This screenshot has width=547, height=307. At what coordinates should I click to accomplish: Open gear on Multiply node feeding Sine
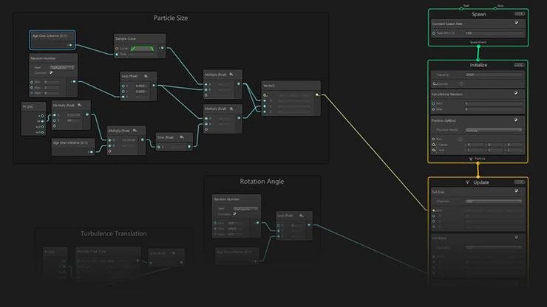(x=135, y=131)
